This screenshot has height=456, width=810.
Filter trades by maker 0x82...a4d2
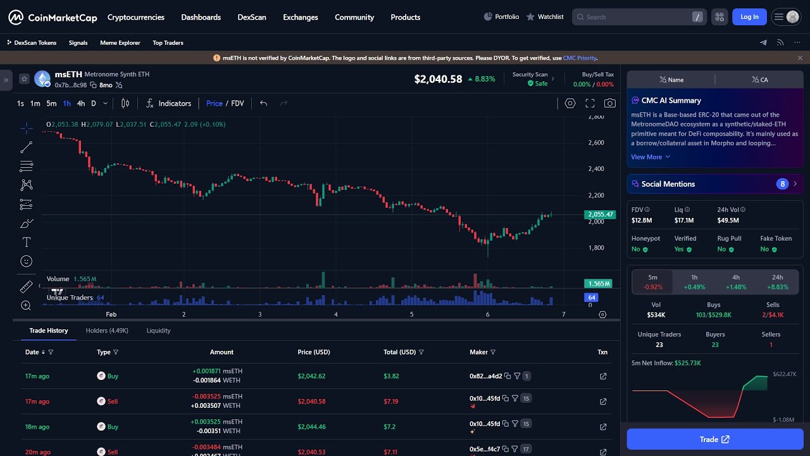coord(517,376)
